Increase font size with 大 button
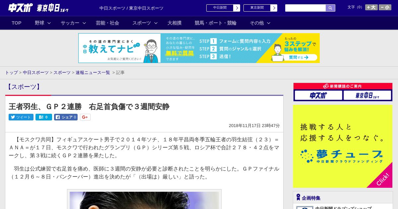 (371, 7)
